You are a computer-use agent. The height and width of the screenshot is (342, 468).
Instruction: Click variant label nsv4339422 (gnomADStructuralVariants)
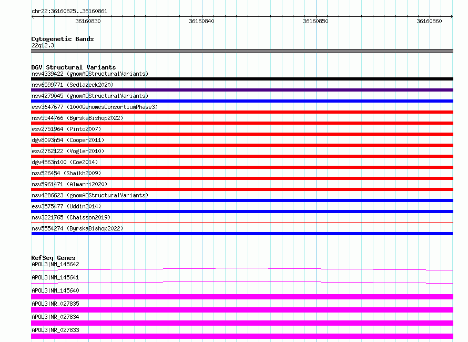point(90,74)
